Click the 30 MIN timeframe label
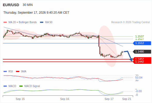This screenshot has height=103, width=152. click(28, 5)
